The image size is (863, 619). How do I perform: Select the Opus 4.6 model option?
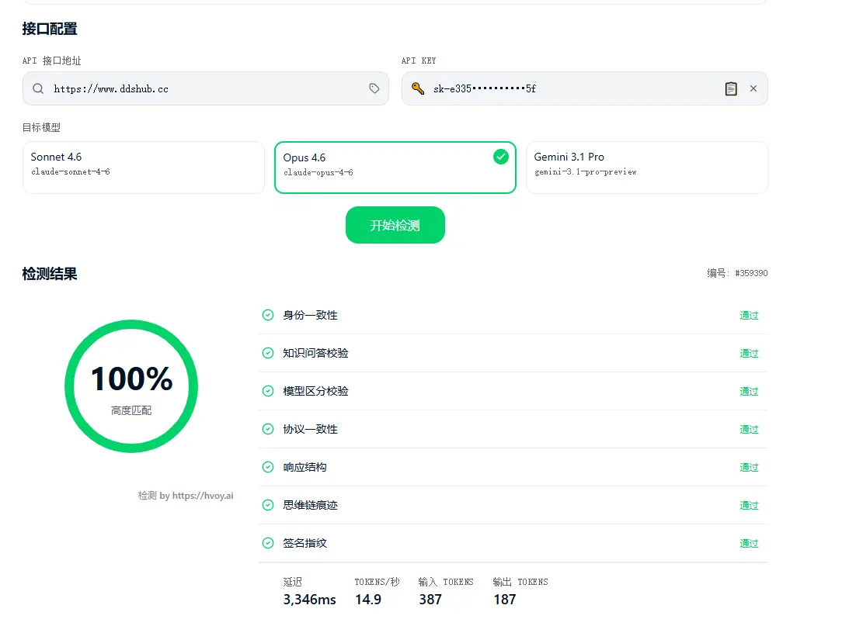pyautogui.click(x=395, y=168)
